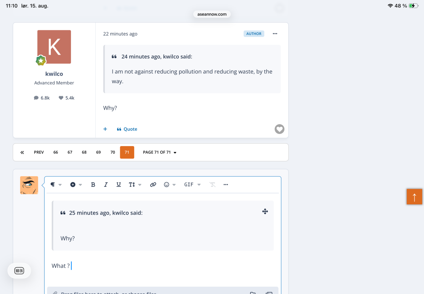Click the 11:10 clock in status bar
Image resolution: width=424 pixels, height=294 pixels.
pos(12,6)
